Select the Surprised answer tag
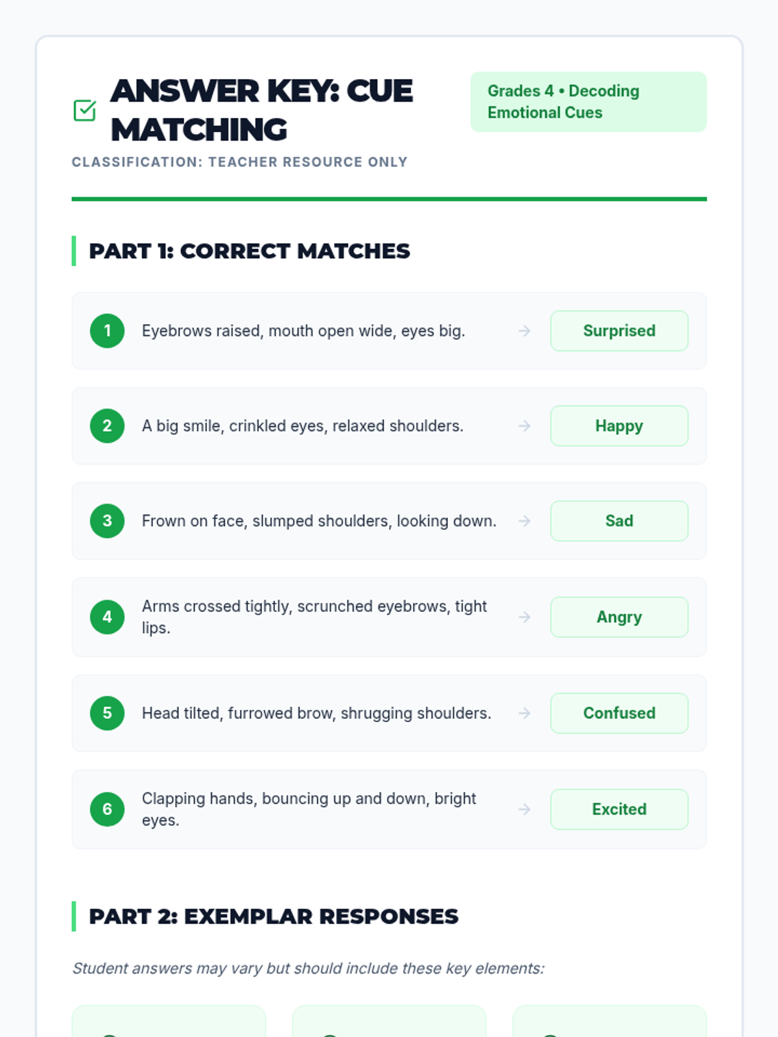 (619, 331)
